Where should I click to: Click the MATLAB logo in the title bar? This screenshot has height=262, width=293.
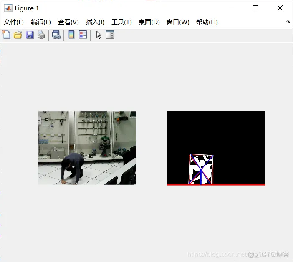8,8
